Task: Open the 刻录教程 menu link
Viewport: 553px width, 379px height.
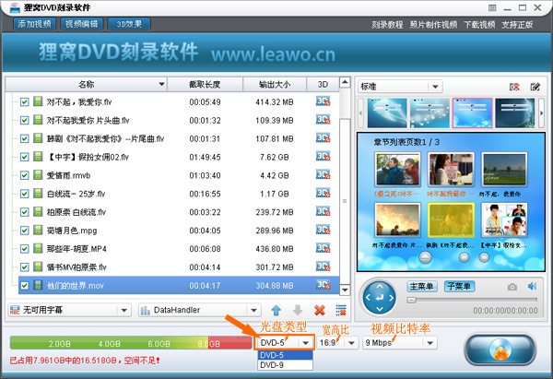Action: 387,25
